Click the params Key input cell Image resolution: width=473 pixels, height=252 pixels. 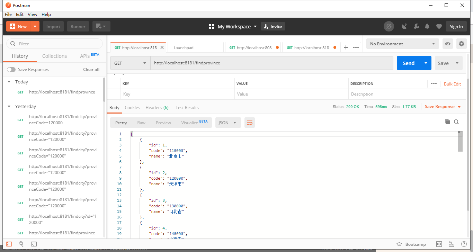[x=178, y=94]
